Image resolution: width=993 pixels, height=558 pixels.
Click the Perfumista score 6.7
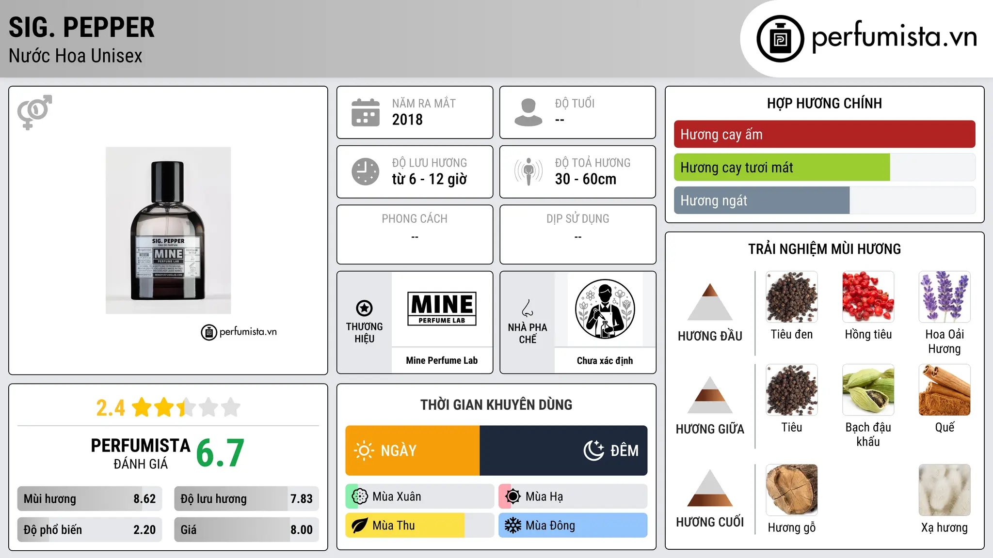coord(220,453)
